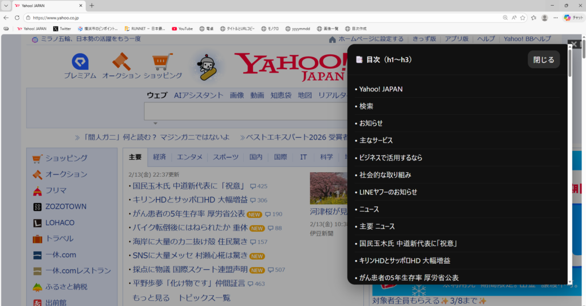Click the outline panel scrollbar

click(x=569, y=172)
